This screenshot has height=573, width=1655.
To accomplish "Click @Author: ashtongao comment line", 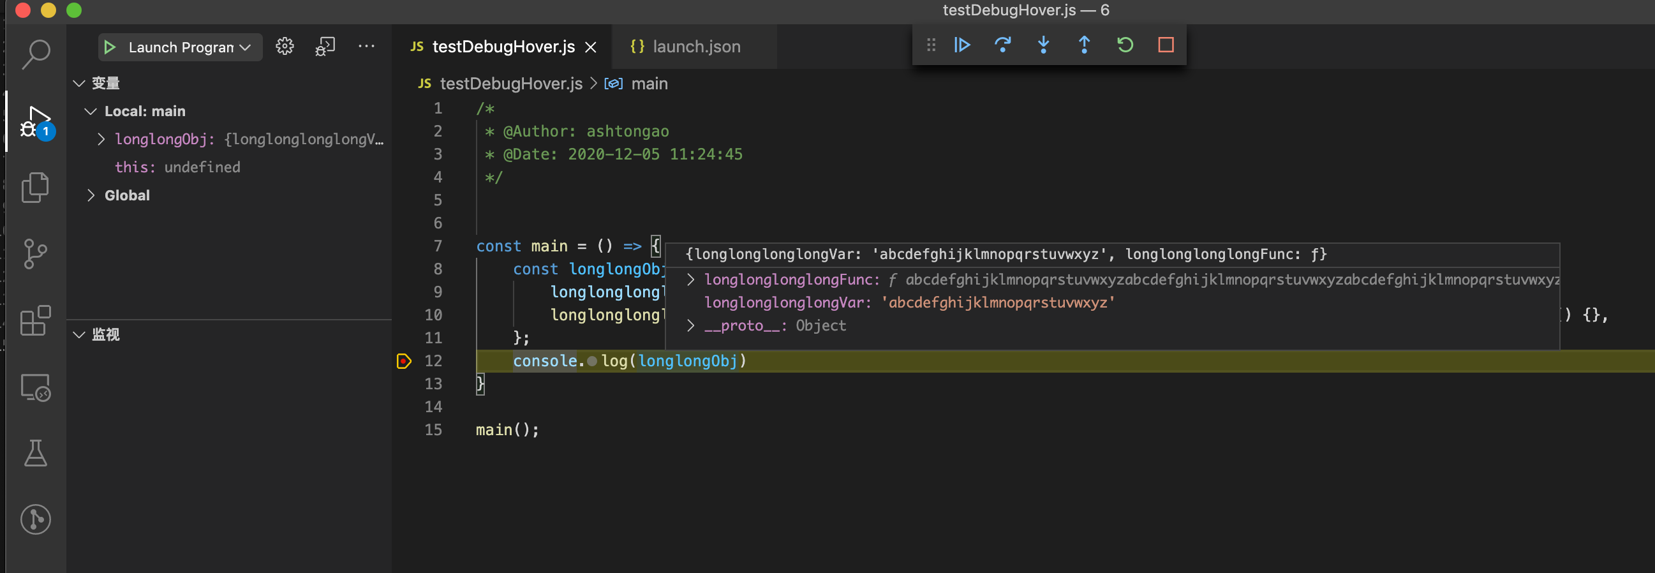I will 577,131.
